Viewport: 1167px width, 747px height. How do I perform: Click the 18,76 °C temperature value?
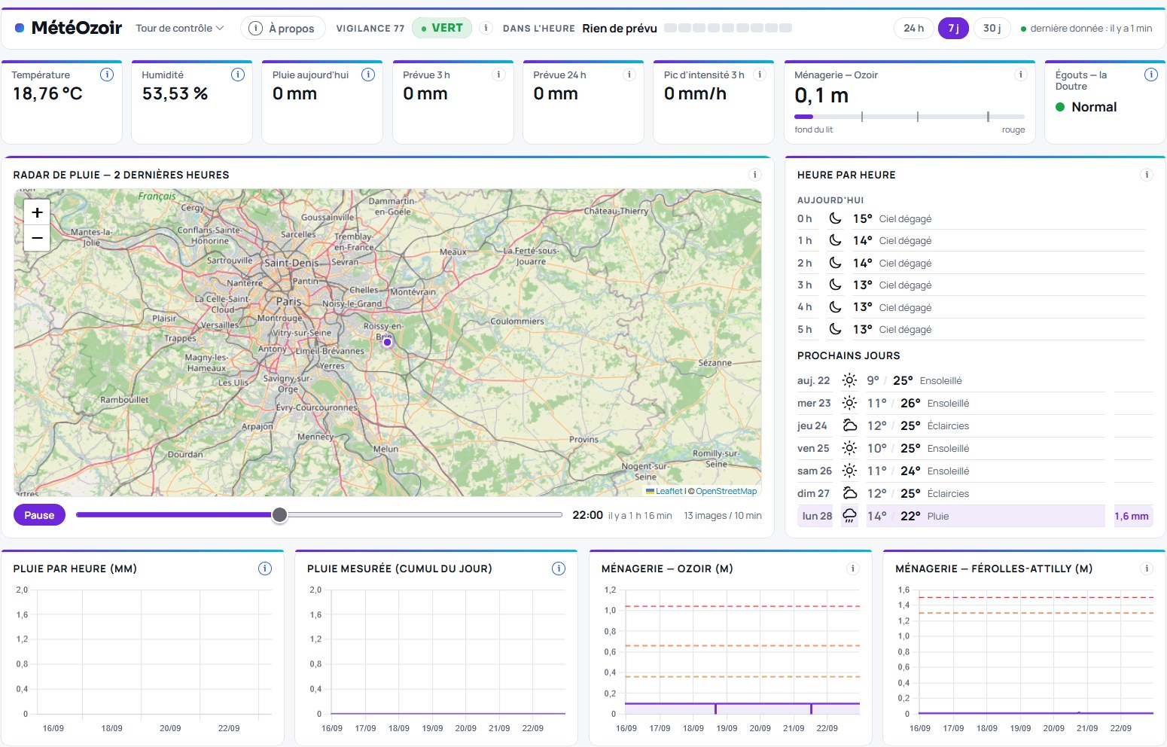point(47,93)
